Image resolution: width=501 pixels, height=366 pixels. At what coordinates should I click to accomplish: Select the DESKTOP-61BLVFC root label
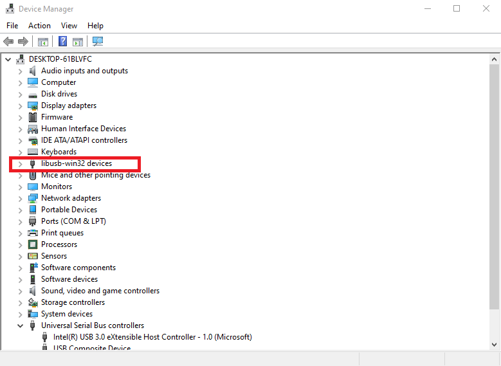point(60,59)
